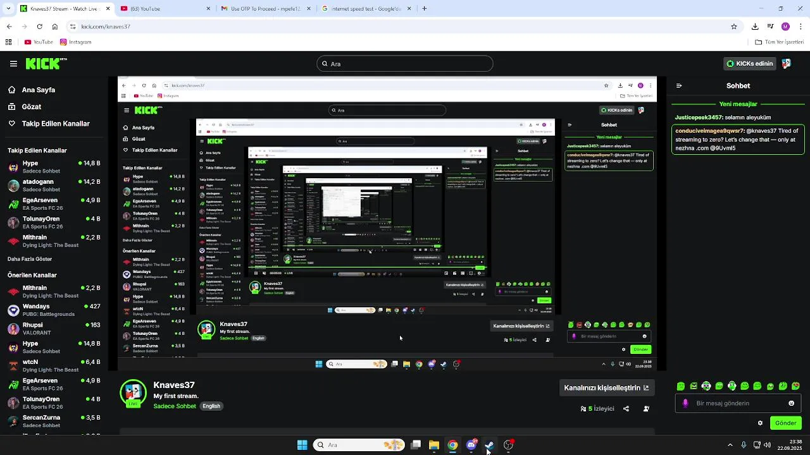The width and height of the screenshot is (810, 455).
Task: Click the '5 İzleyici' viewer count
Action: (x=597, y=409)
